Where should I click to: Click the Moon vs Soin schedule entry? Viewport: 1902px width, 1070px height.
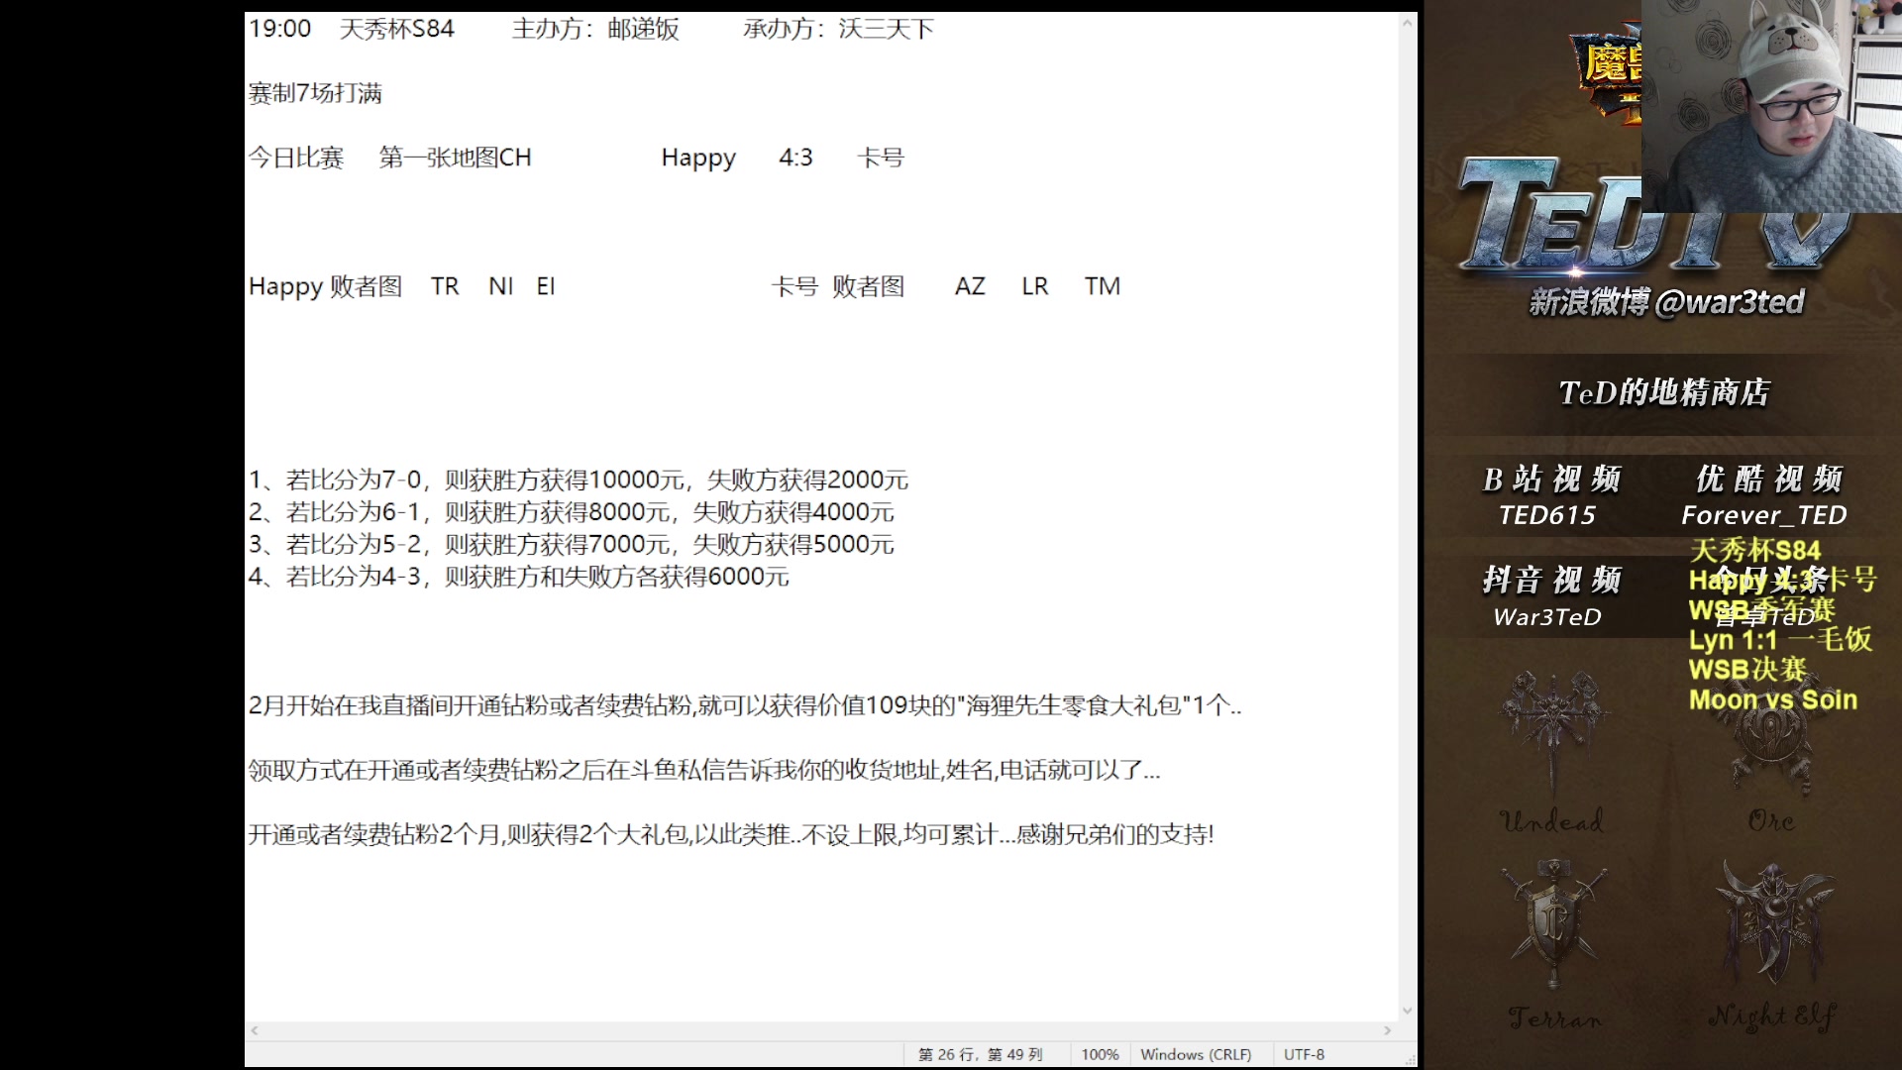click(1774, 700)
